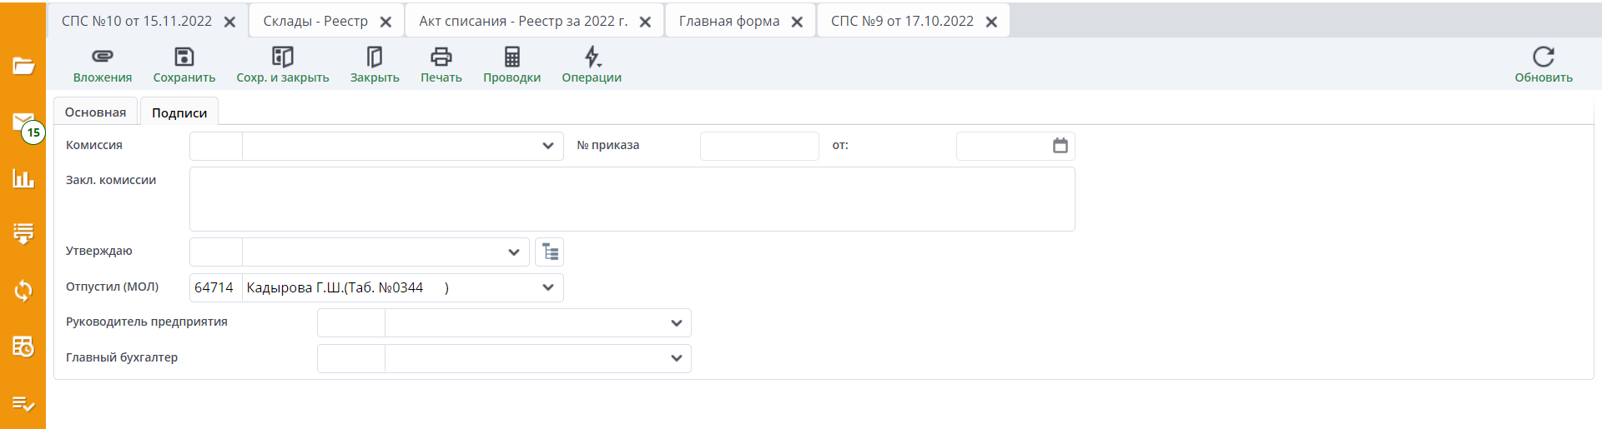The width and height of the screenshot is (1602, 429).
Task: Expand the Отпустил (МОЛ) dropdown
Action: 547,287
